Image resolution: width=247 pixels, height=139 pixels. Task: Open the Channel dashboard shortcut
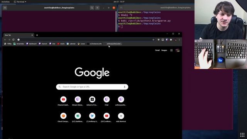(63, 101)
